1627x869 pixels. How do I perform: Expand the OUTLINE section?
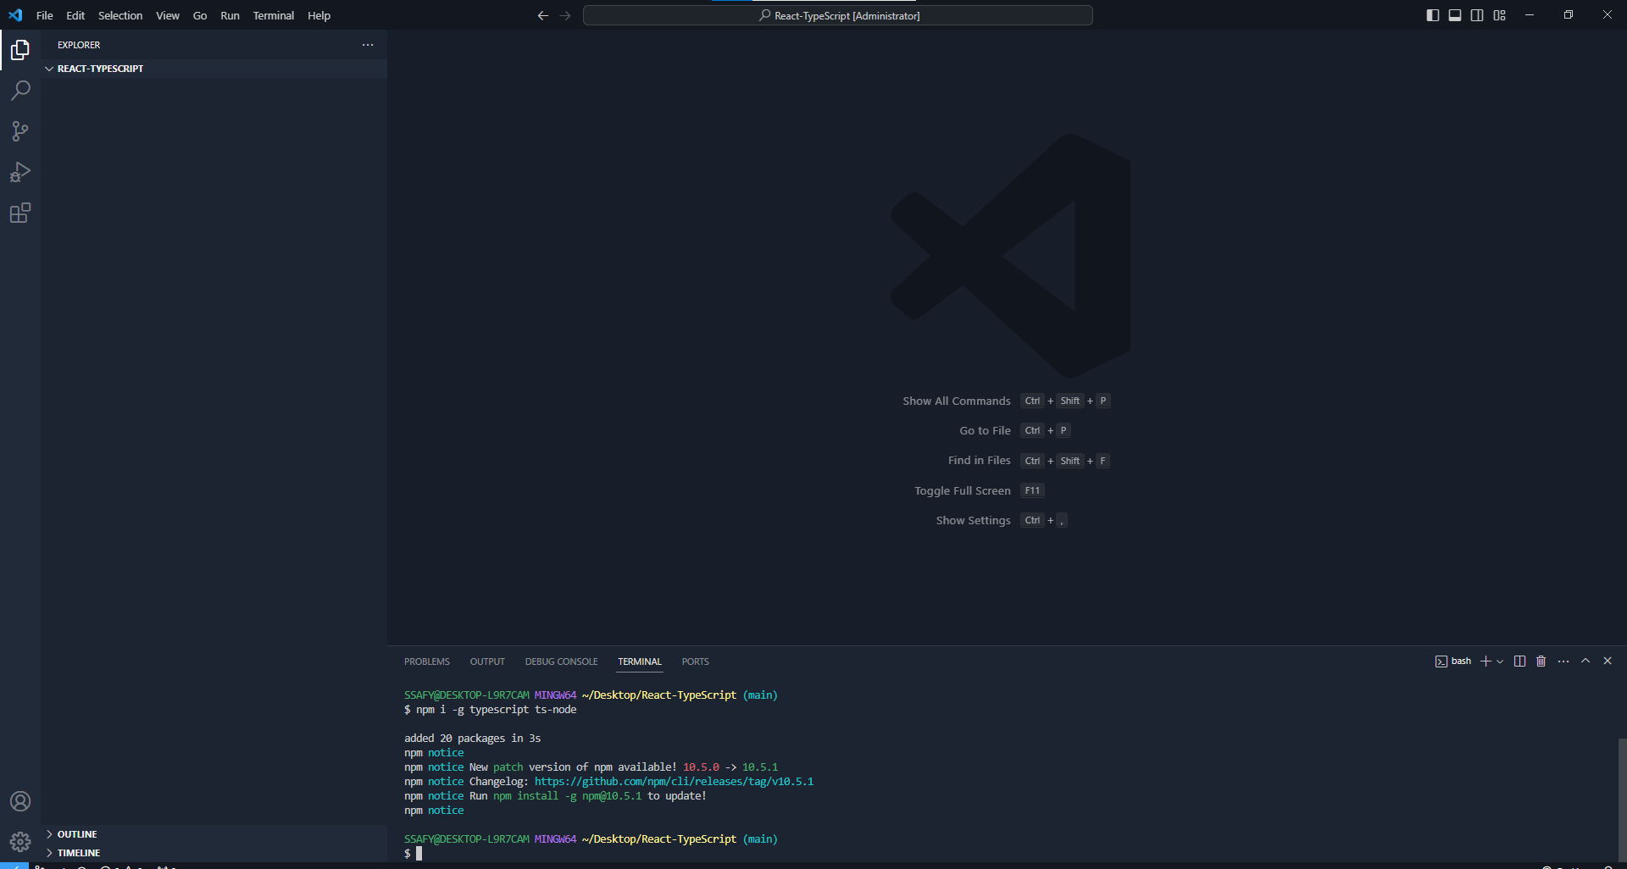(x=214, y=834)
